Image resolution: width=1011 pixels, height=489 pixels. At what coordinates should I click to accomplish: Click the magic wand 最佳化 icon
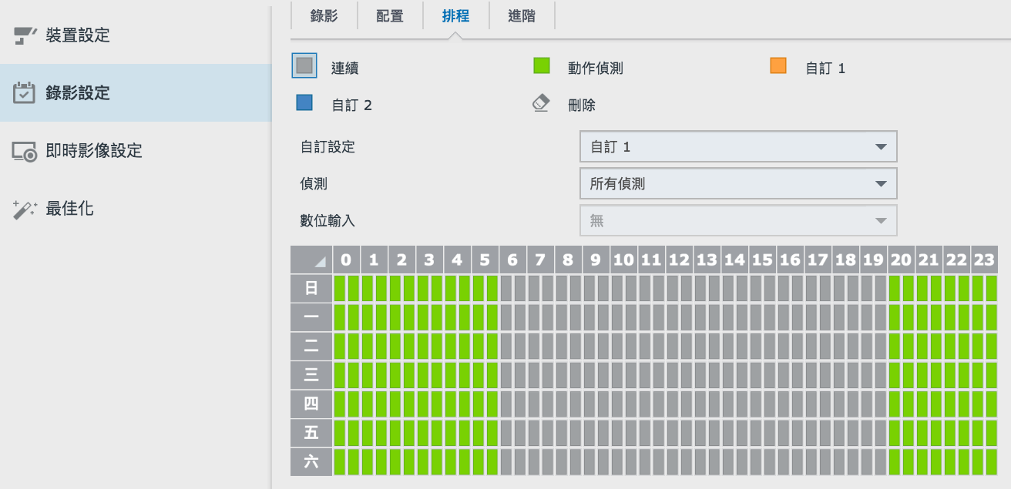25,209
